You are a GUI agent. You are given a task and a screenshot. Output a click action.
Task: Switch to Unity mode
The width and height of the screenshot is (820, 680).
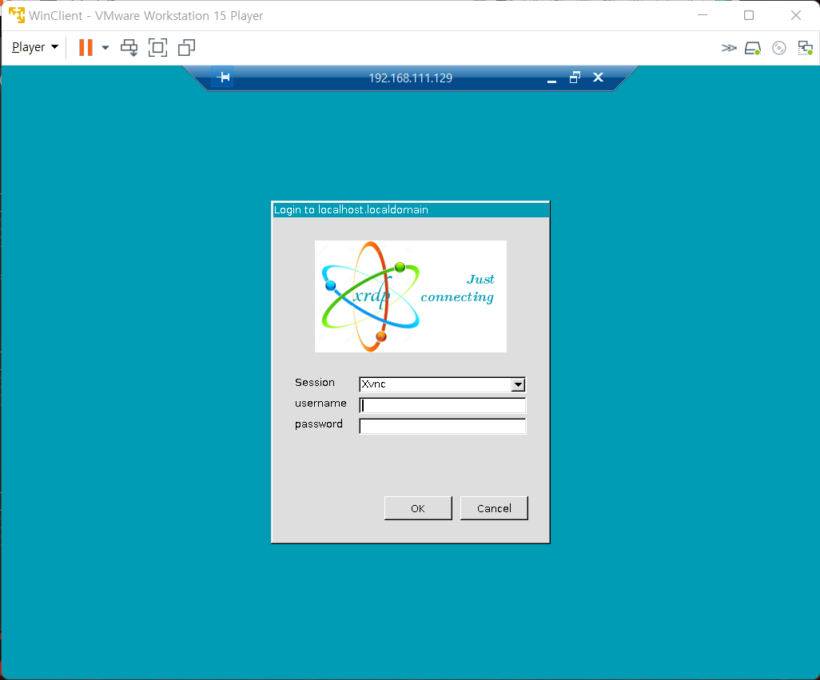(x=187, y=48)
